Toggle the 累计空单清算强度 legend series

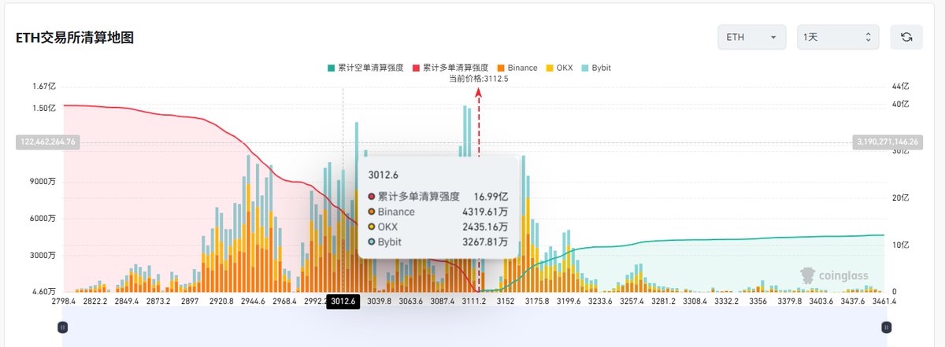[x=365, y=68]
